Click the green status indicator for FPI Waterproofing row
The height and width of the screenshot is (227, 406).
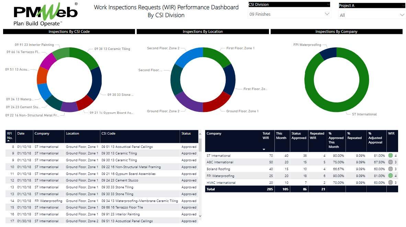click(x=391, y=175)
